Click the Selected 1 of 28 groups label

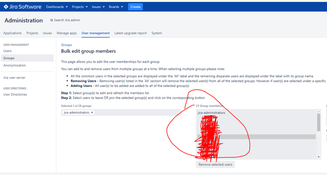coord(76,106)
